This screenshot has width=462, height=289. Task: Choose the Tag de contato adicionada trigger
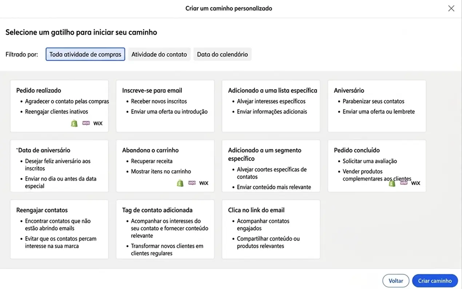pyautogui.click(x=165, y=229)
